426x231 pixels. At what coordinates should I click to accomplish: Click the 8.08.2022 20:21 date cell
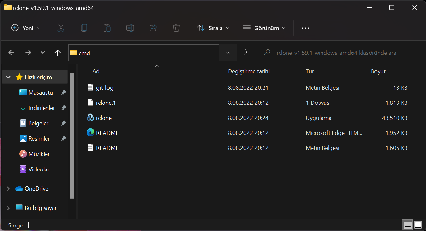pyautogui.click(x=248, y=87)
